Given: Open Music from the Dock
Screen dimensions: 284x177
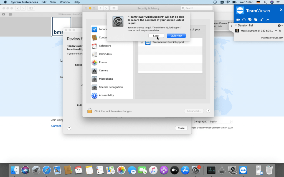Looking at the screenshot, I should [x=153, y=170].
